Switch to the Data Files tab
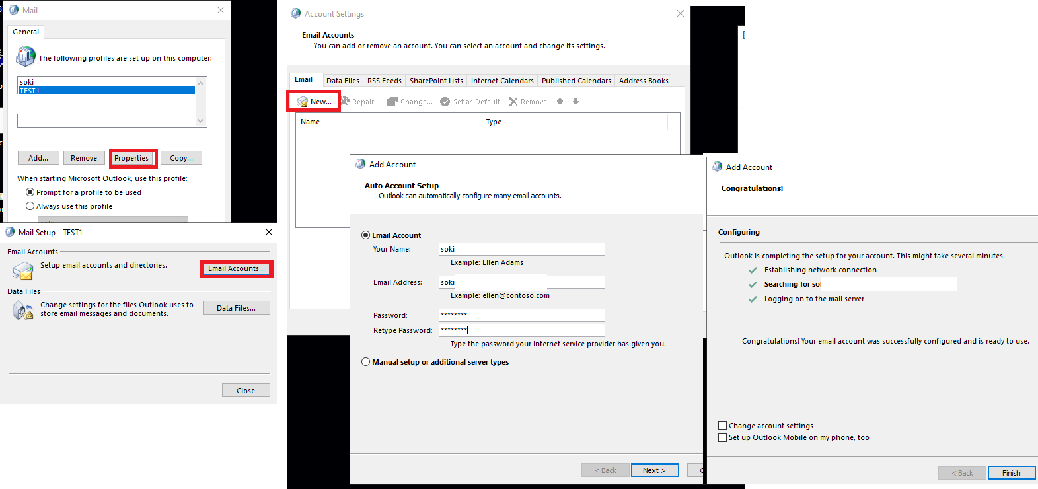 pyautogui.click(x=343, y=81)
